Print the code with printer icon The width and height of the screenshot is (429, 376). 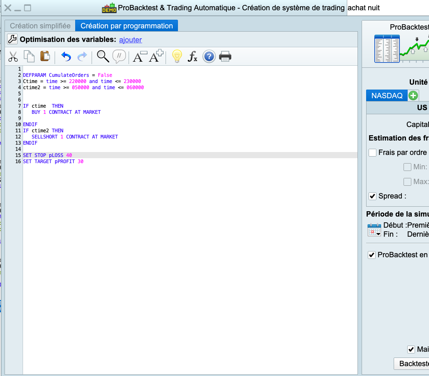[x=225, y=56]
